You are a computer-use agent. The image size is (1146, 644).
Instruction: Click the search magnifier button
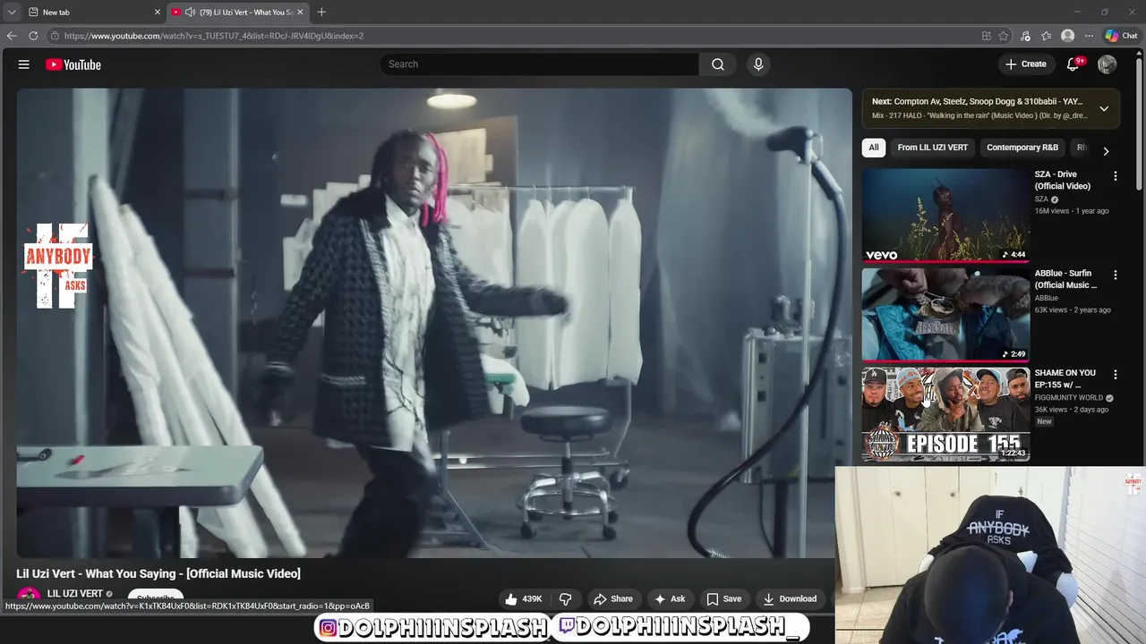pos(718,64)
